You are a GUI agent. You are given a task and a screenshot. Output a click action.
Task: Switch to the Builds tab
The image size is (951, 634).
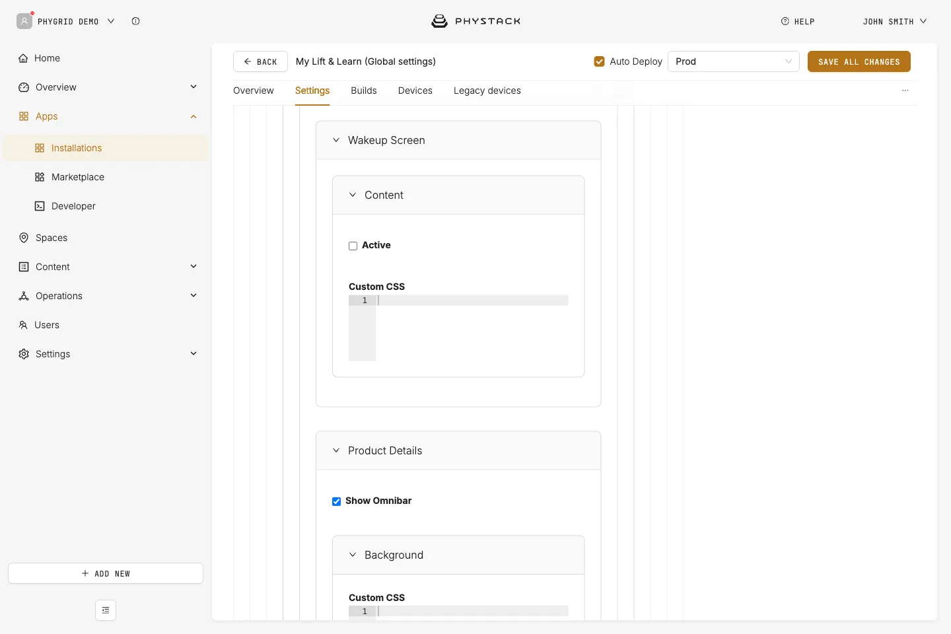(364, 90)
